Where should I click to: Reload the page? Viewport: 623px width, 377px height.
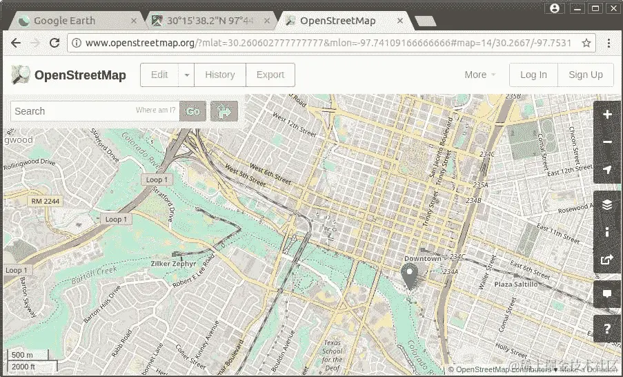pos(55,43)
